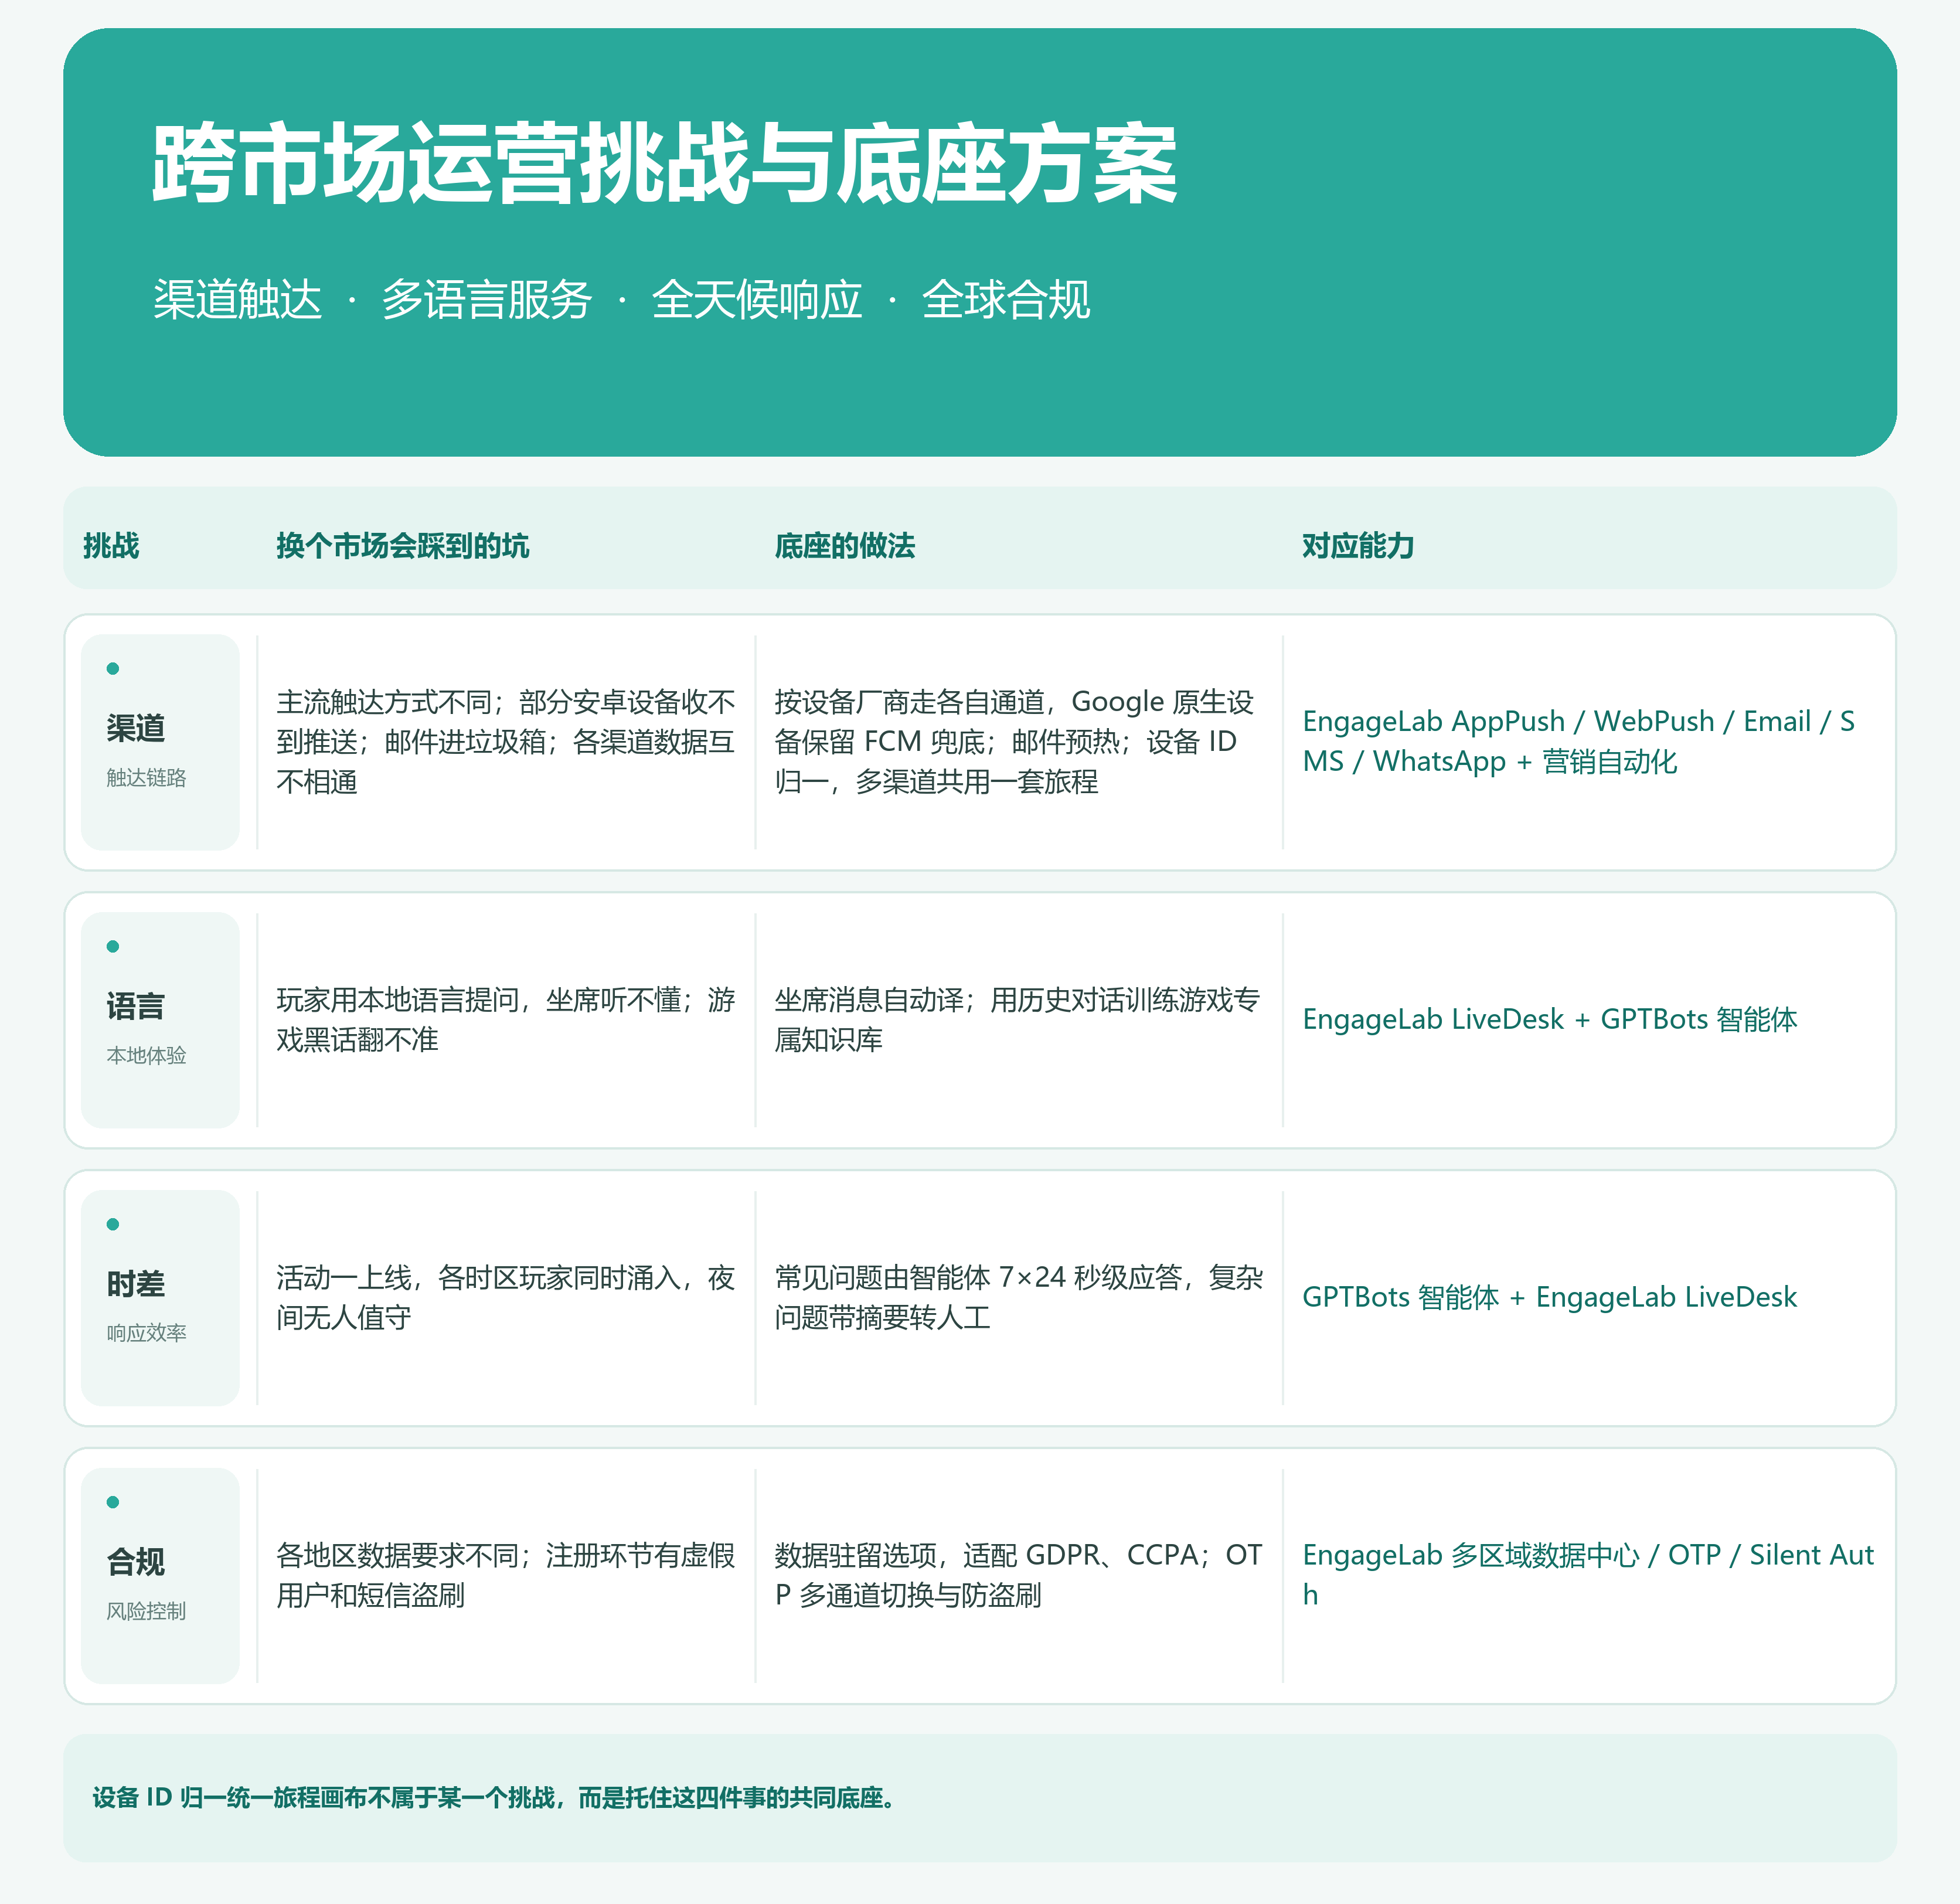Click the 触达链路 sublabel
This screenshot has width=1960, height=1904.
(x=146, y=778)
